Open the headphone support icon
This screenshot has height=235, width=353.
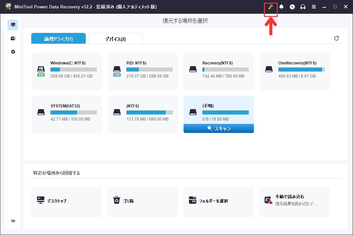[x=303, y=7]
